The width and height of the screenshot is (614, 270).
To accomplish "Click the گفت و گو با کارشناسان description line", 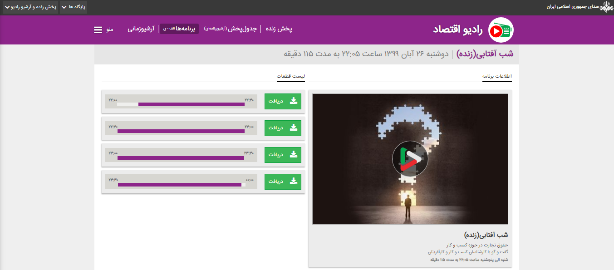I will 468,252.
